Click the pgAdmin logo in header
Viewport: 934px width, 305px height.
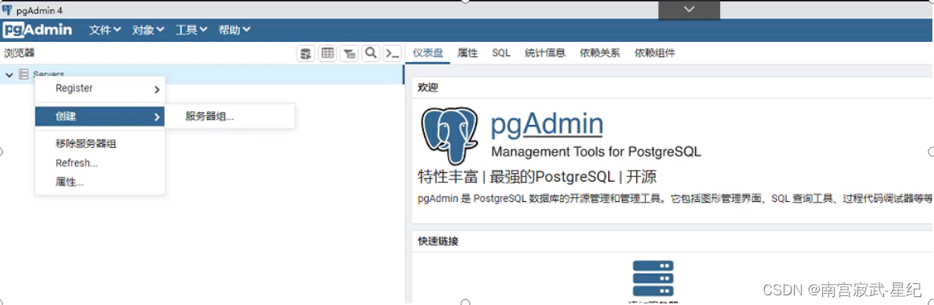click(38, 30)
